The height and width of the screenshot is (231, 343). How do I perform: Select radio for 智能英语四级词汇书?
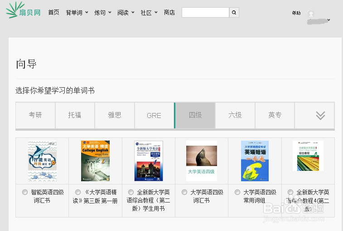point(25,192)
